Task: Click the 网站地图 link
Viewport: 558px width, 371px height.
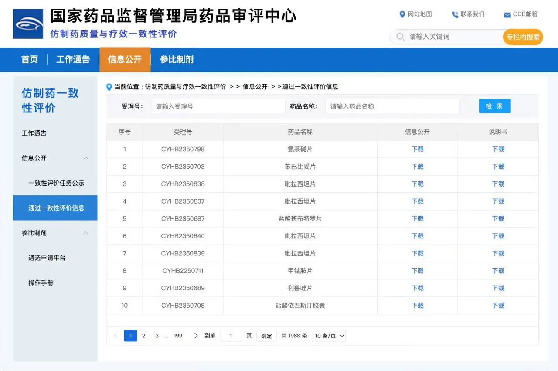Action: click(x=420, y=14)
